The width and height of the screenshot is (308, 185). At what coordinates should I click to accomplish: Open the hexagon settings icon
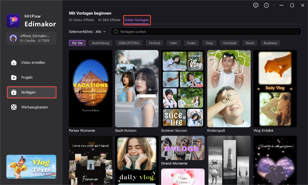click(266, 5)
